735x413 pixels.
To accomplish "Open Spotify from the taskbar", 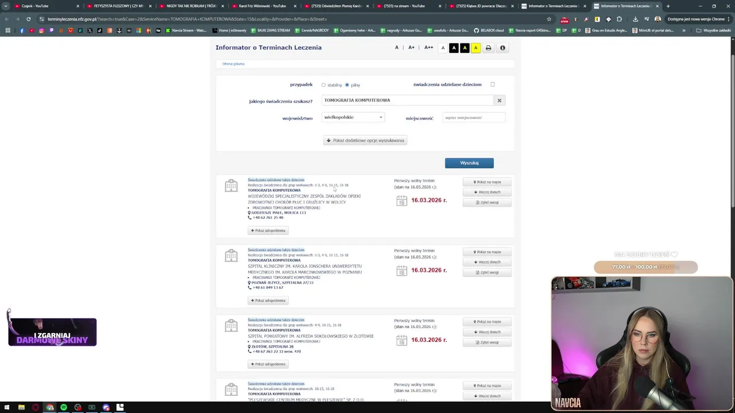I will coord(64,407).
